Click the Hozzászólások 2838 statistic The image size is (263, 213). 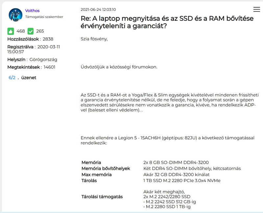[x=30, y=39]
